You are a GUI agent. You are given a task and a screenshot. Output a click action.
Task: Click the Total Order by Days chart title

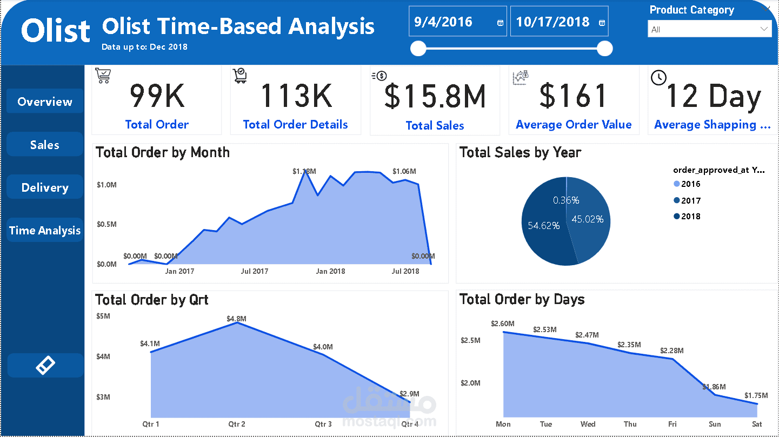pyautogui.click(x=522, y=300)
